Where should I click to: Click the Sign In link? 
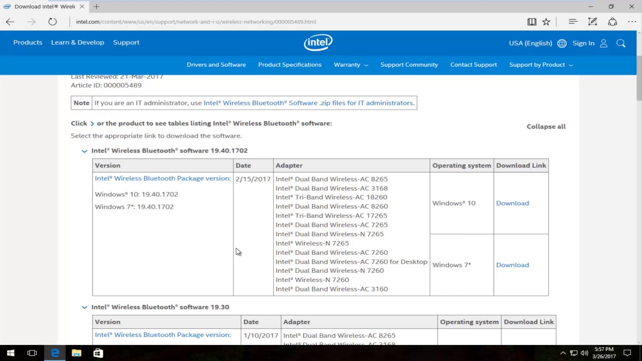click(x=583, y=43)
